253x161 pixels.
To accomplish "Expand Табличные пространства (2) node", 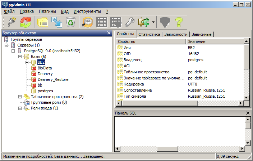I will 20,97.
